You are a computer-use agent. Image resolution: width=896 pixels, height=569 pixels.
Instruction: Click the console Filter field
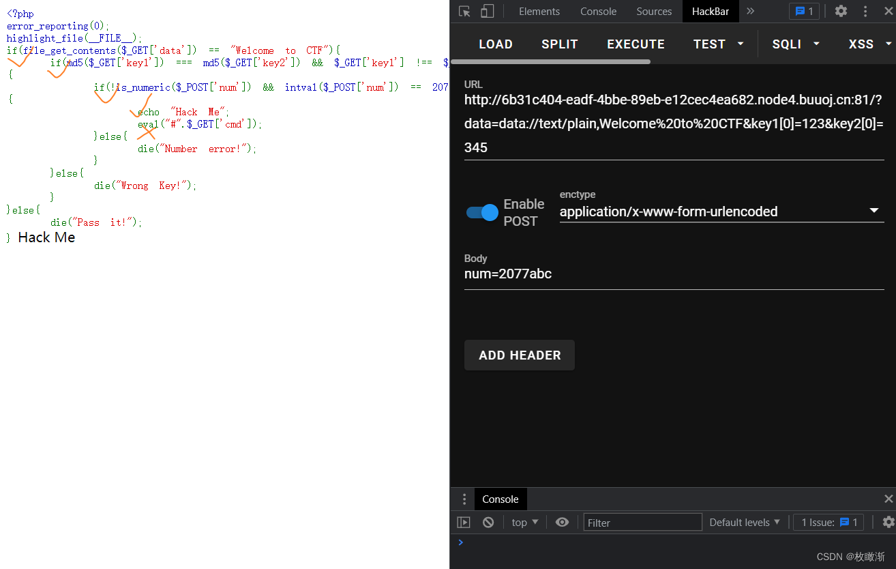[642, 523]
